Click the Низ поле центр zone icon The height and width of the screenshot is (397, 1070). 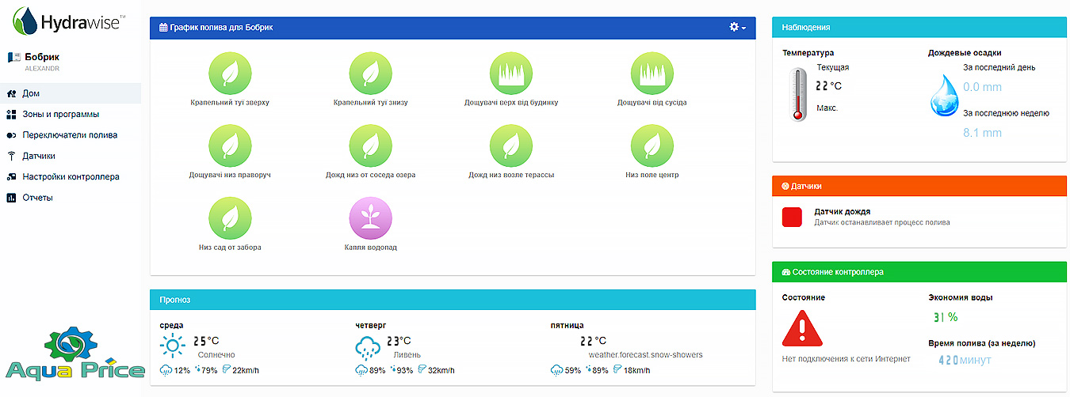[652, 146]
